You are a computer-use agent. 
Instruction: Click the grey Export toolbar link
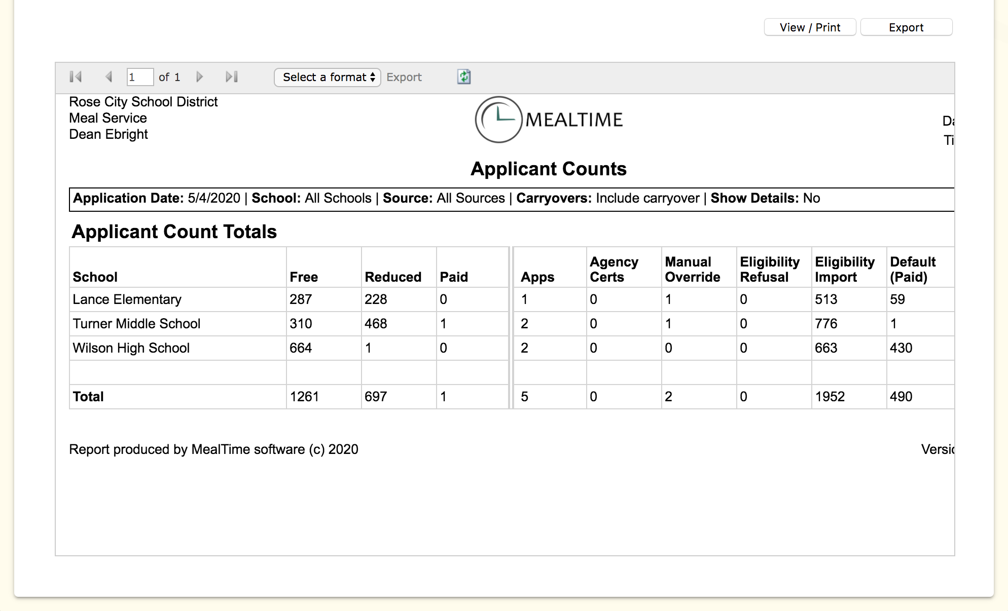coord(404,77)
